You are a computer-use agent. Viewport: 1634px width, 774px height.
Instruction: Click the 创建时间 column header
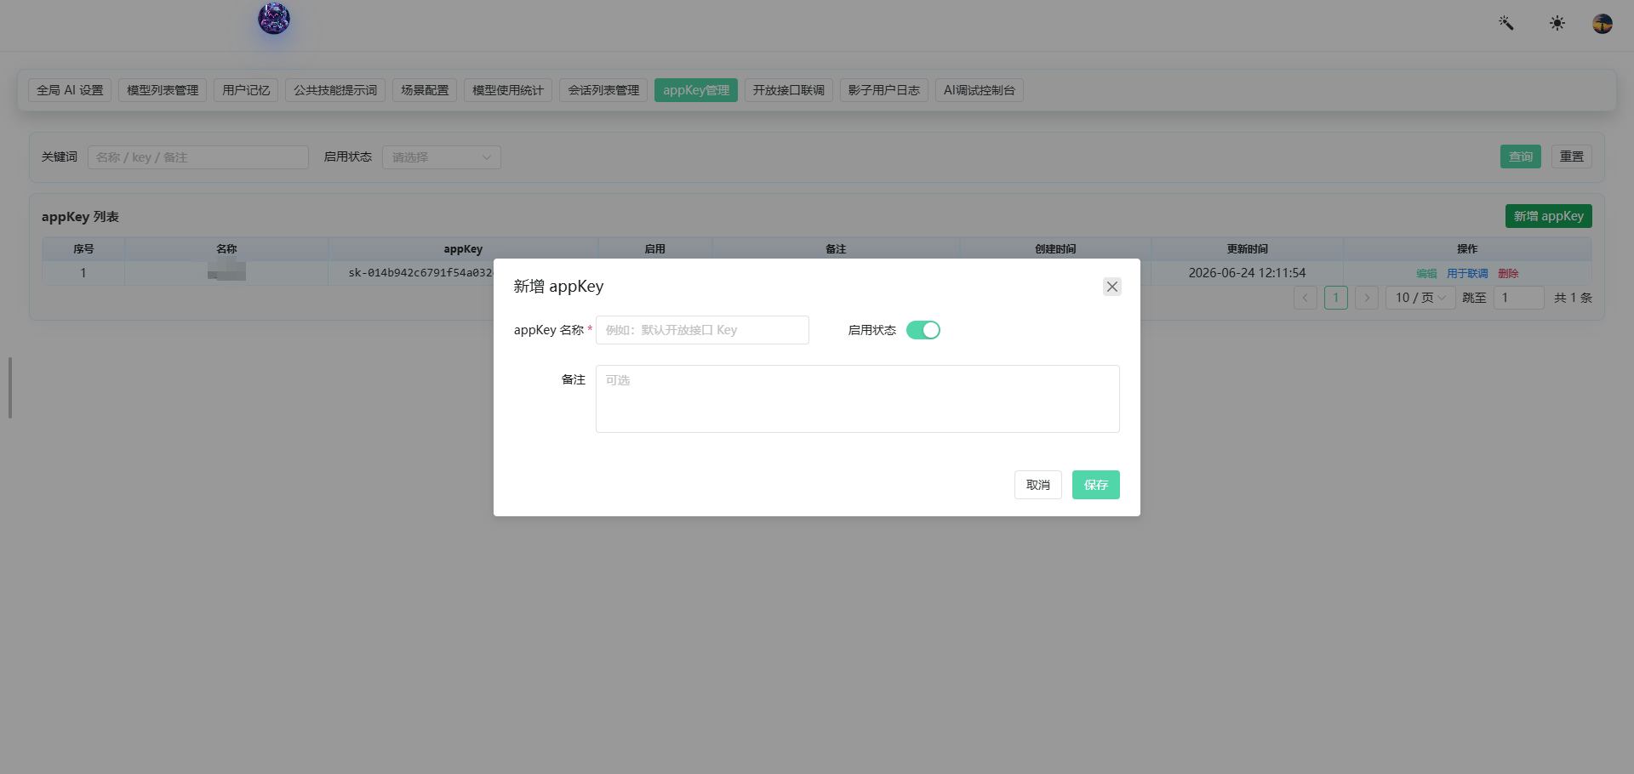[1055, 249]
